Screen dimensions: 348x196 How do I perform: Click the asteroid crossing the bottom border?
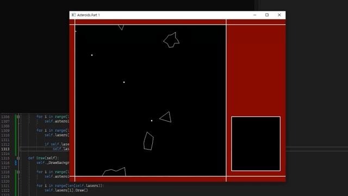(114, 172)
